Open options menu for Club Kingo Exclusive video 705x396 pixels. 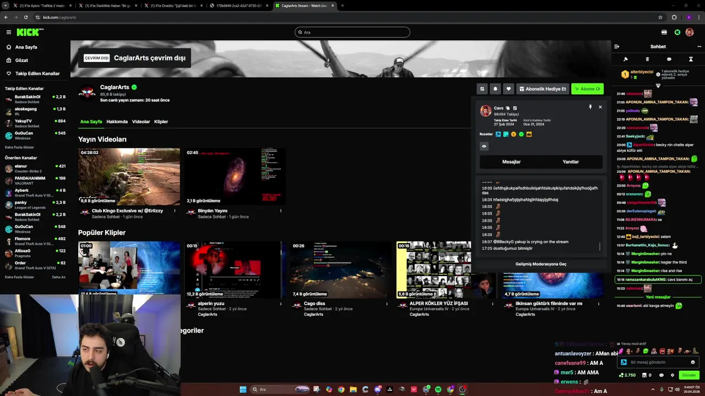pos(175,211)
